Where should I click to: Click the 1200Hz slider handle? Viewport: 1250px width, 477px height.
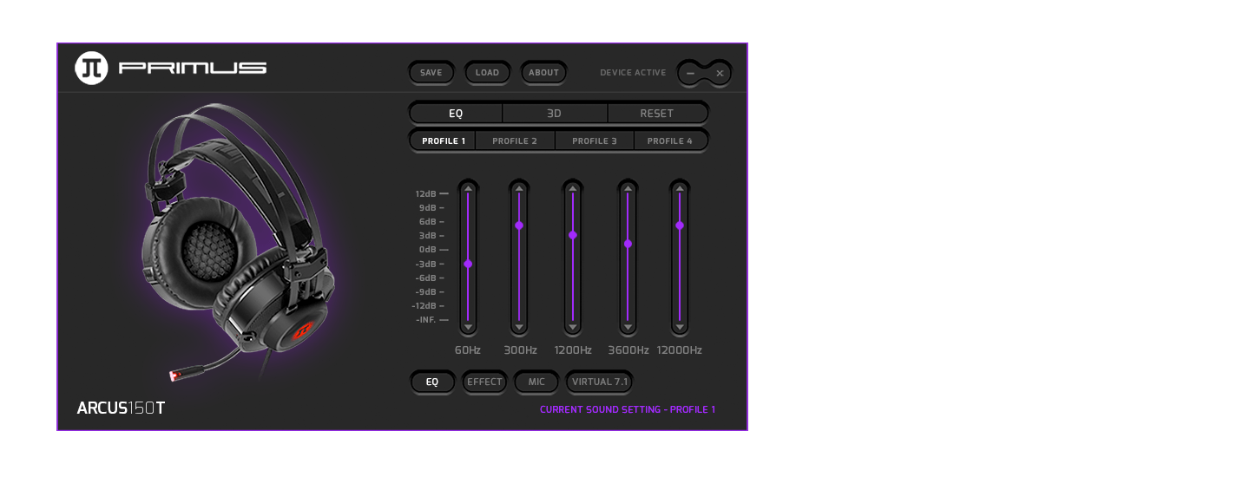(x=573, y=235)
